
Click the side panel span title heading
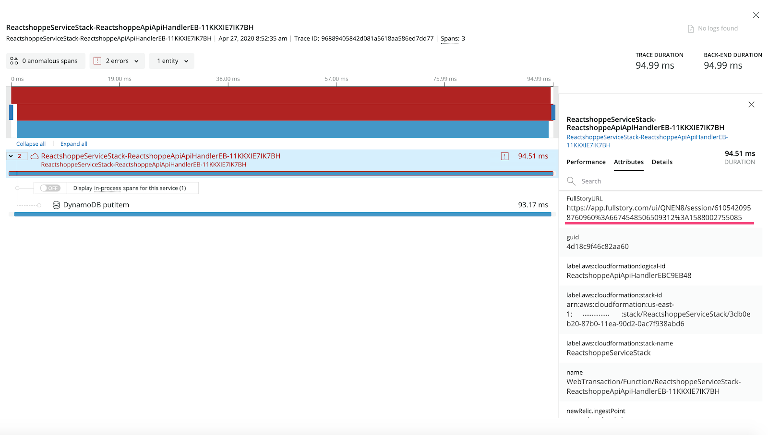(x=646, y=124)
